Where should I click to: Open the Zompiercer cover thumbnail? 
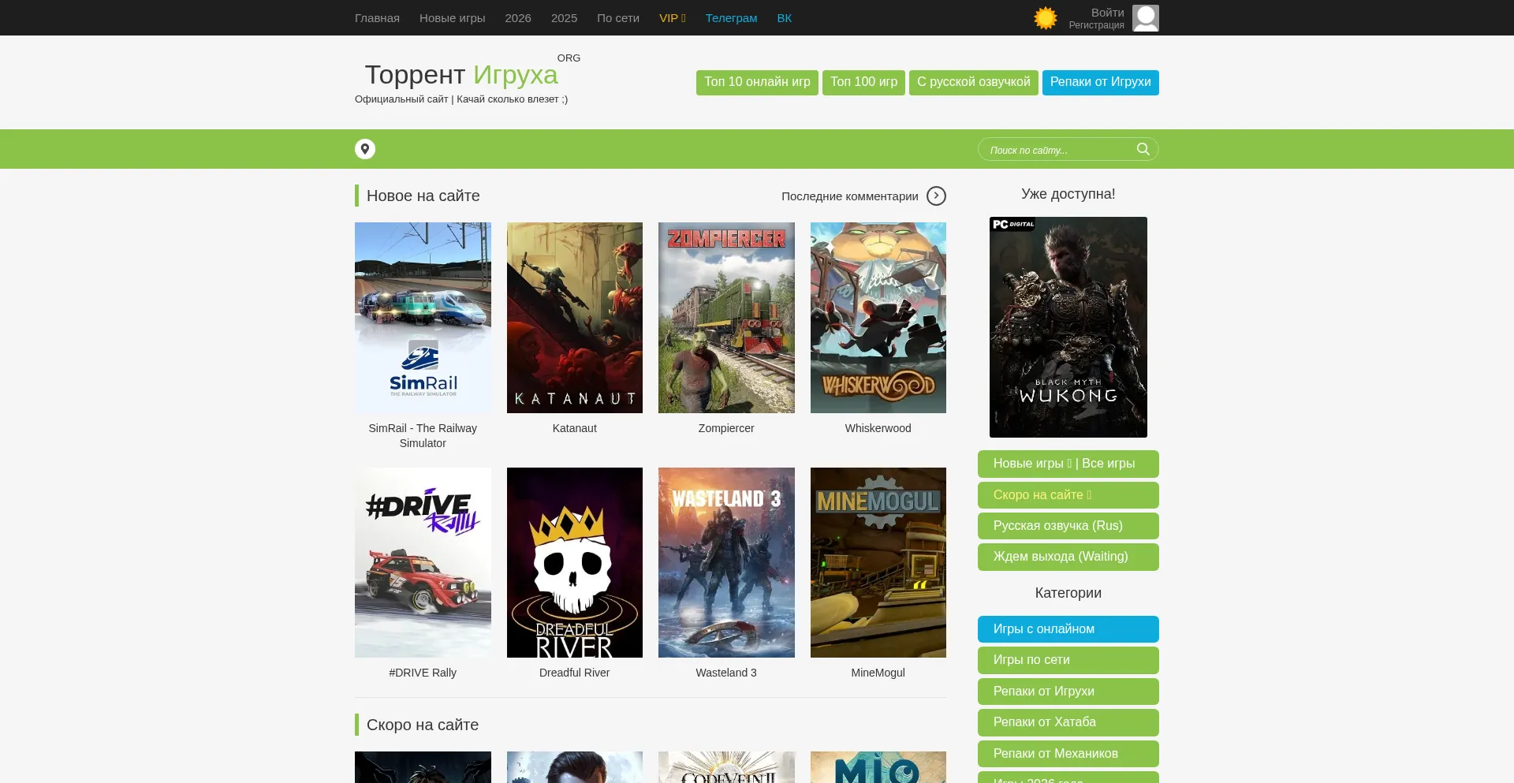(726, 318)
